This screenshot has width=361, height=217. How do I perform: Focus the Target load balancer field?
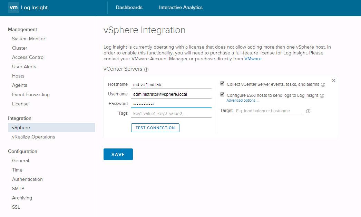(269, 111)
